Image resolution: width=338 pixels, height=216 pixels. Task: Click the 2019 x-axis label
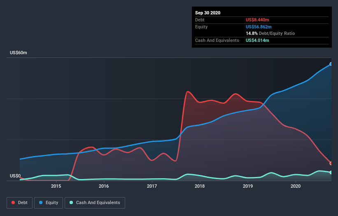pyautogui.click(x=248, y=186)
